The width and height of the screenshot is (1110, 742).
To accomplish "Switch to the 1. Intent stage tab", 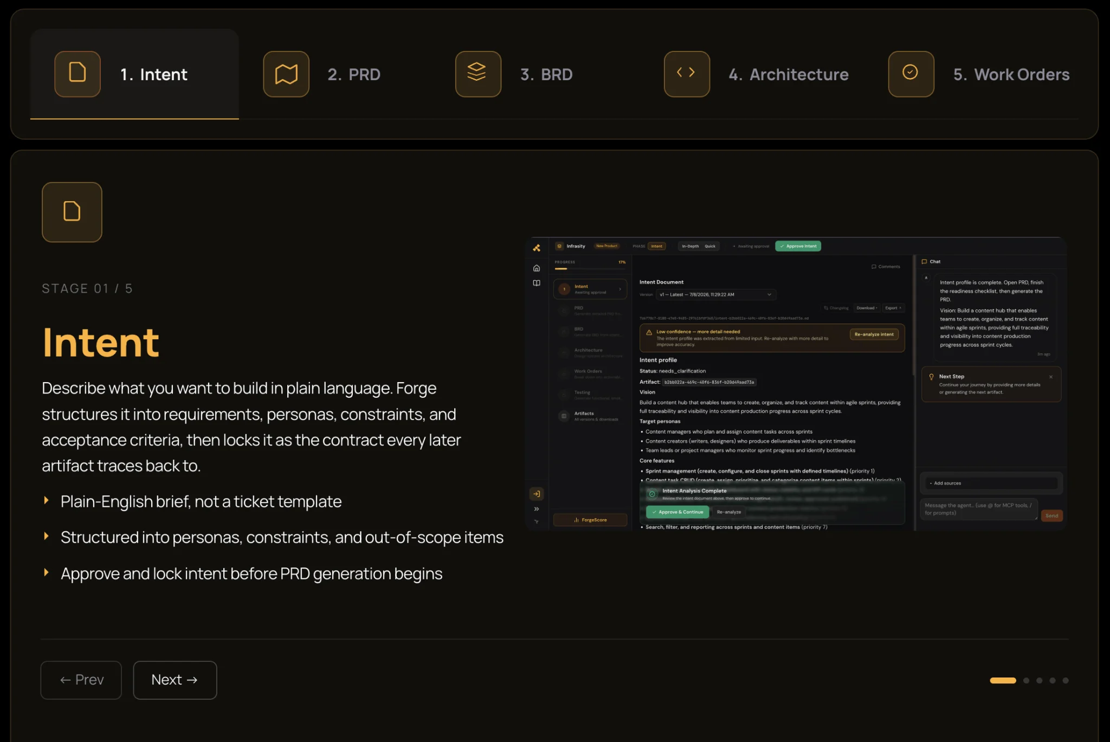I will [x=134, y=74].
